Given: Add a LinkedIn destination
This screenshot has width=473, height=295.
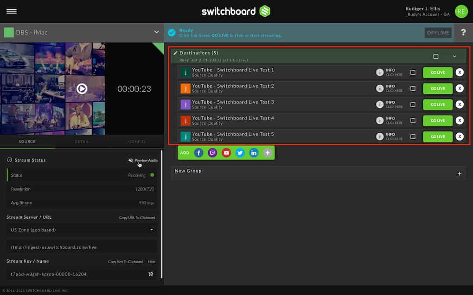Looking at the screenshot, I should pyautogui.click(x=254, y=153).
